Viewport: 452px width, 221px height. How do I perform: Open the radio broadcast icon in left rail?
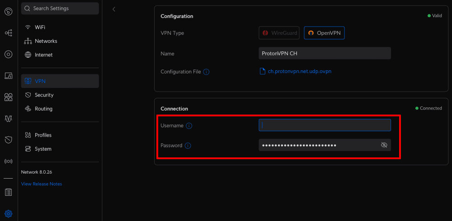click(8, 161)
